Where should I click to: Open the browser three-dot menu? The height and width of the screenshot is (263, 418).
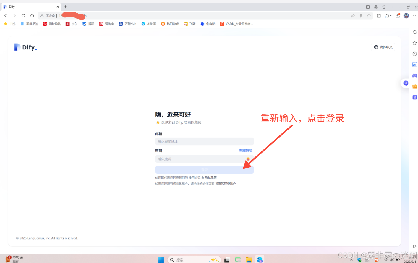[x=415, y=16]
